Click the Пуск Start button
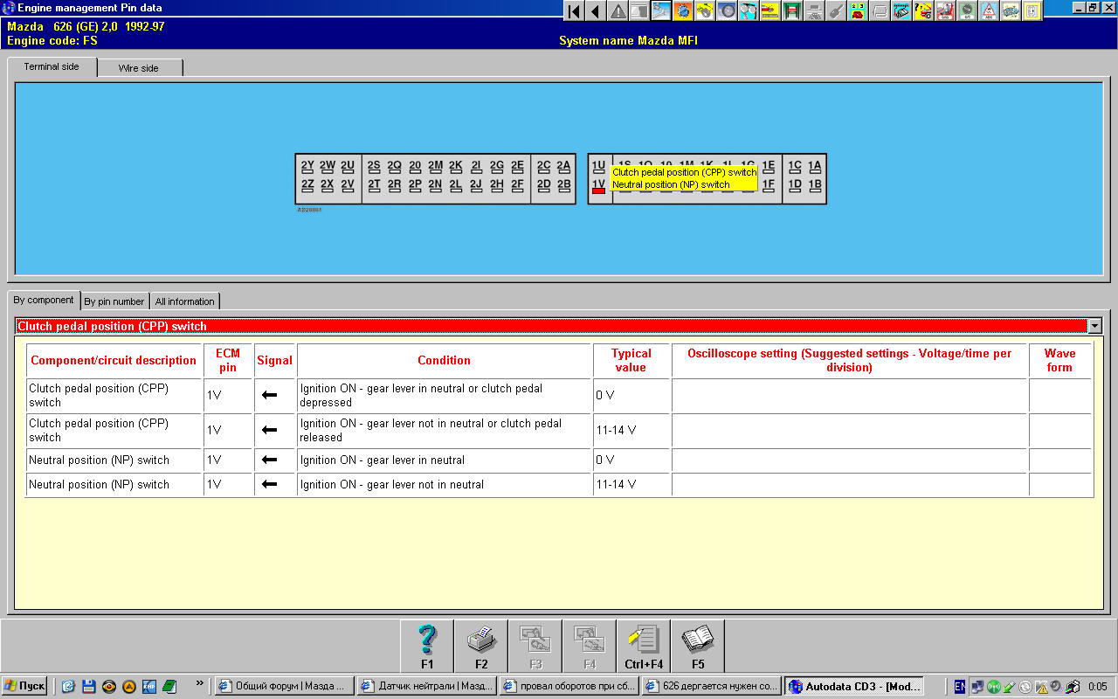1118x699 pixels. click(24, 686)
